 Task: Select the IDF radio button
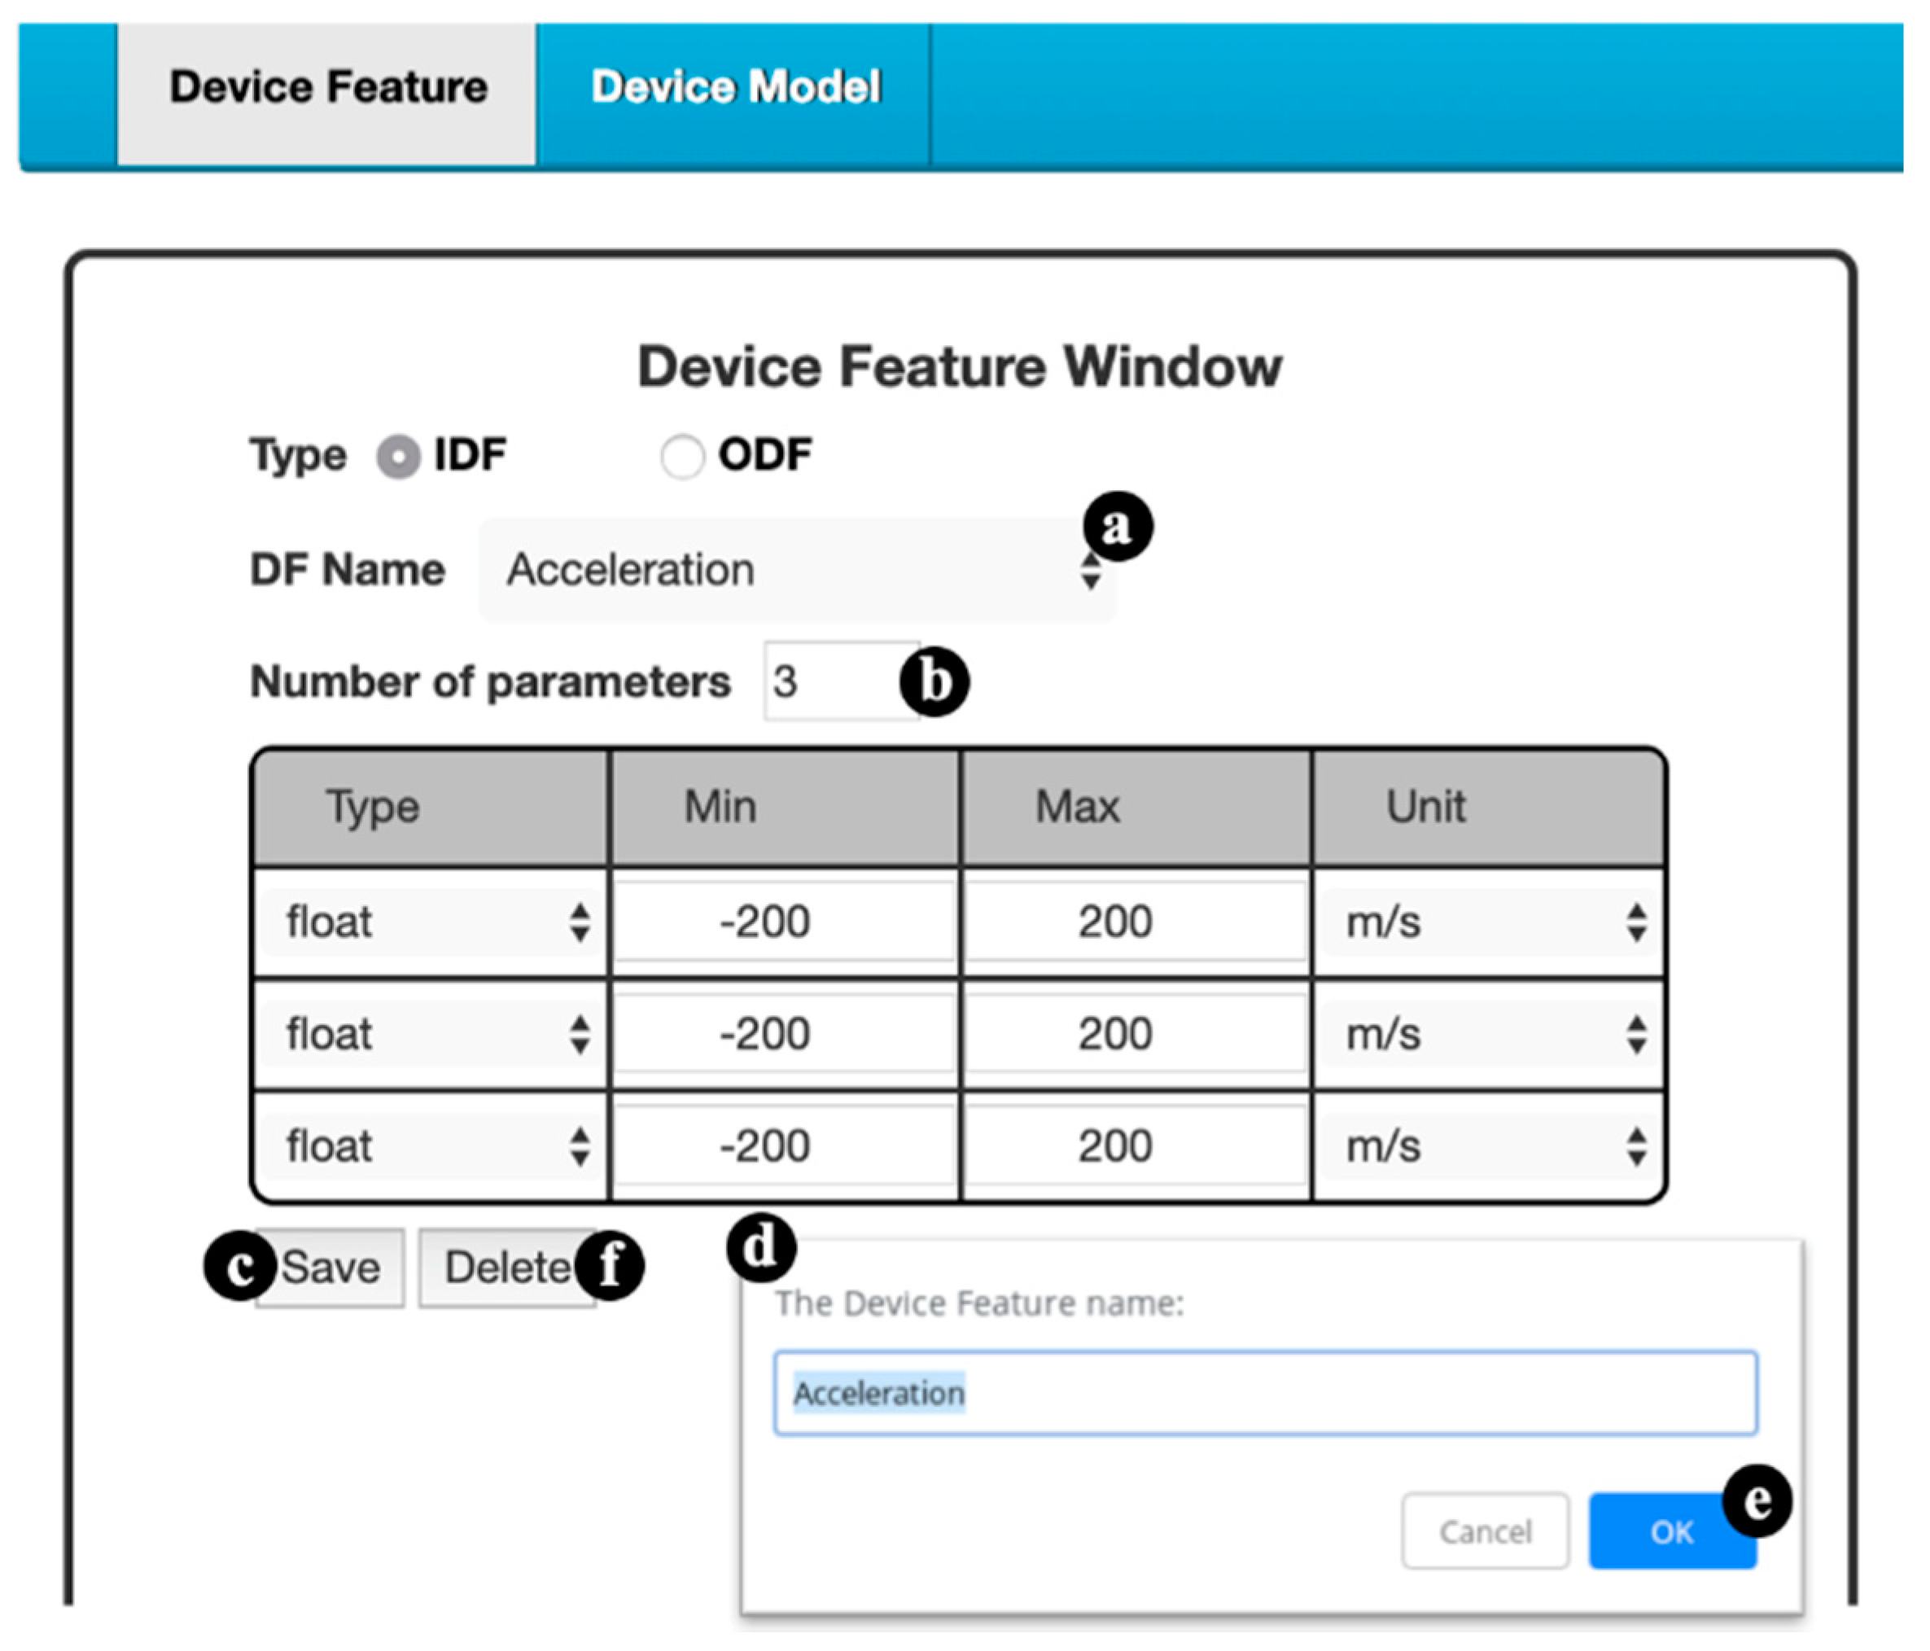399,458
